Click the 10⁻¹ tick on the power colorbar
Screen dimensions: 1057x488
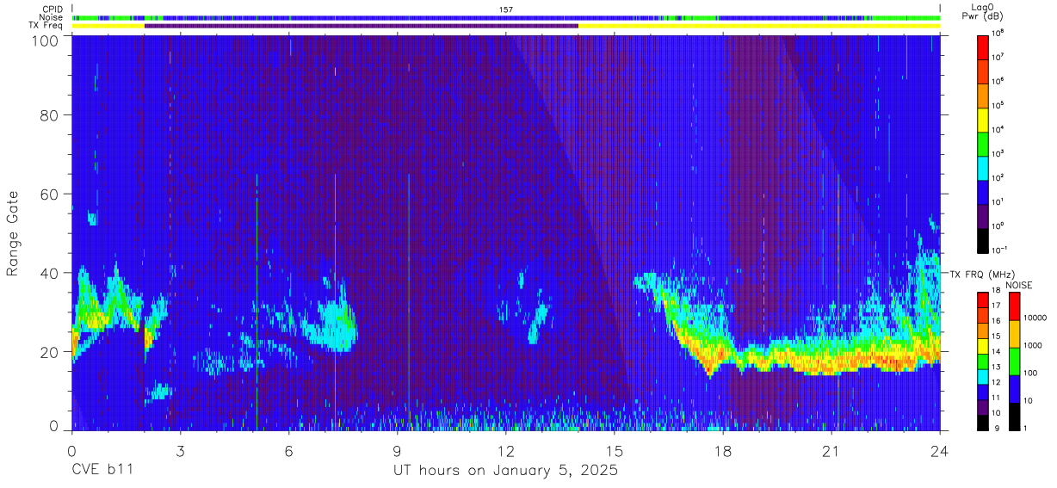coord(1001,250)
